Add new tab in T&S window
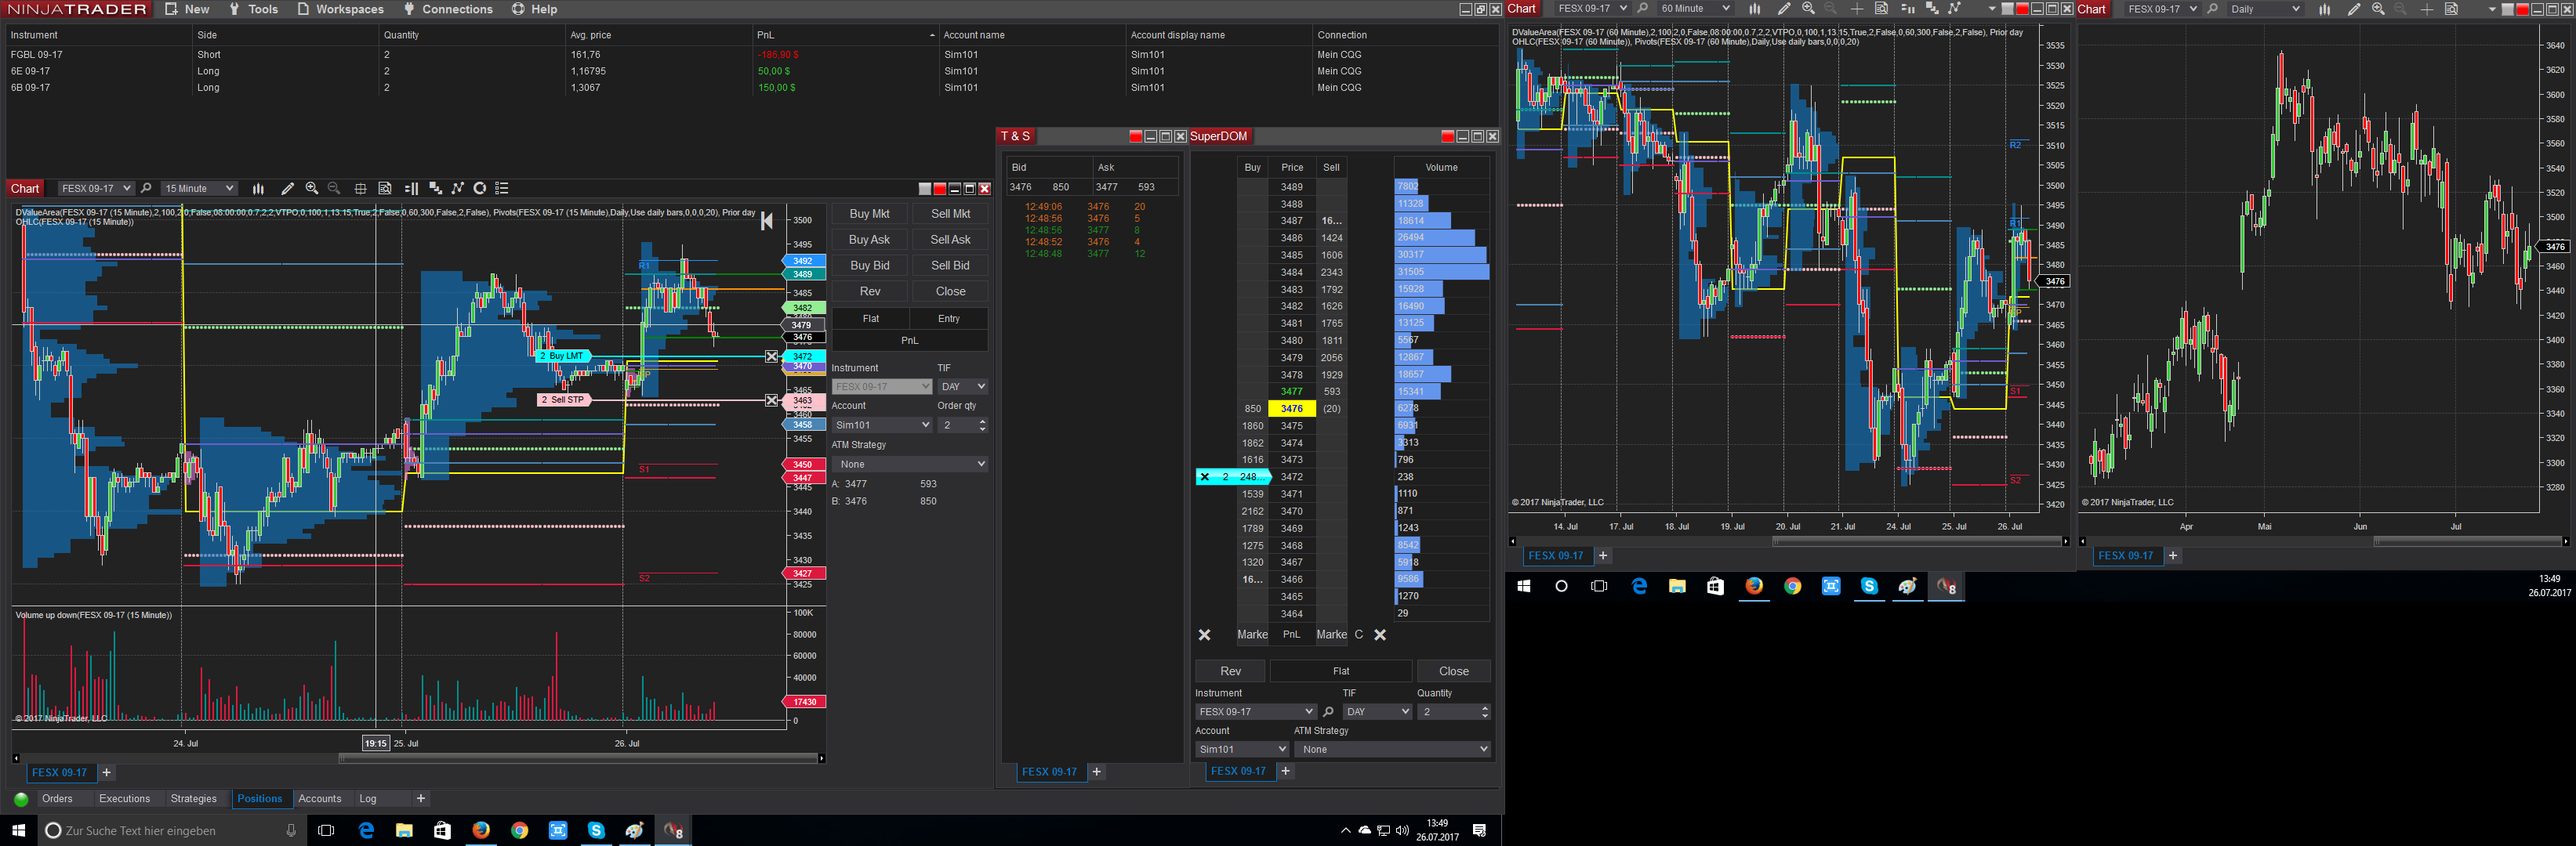 coord(1097,772)
